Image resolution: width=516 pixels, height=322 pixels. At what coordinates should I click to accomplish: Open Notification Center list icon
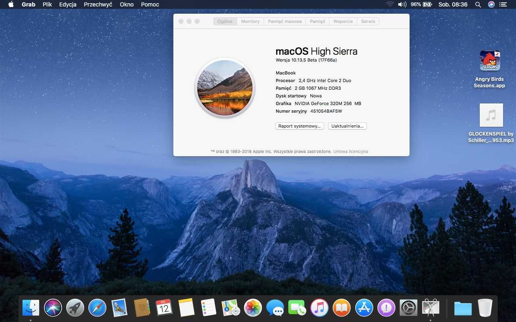(x=503, y=4)
